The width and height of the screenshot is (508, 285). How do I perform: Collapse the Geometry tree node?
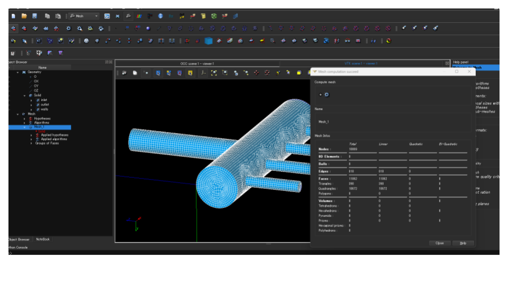(18, 72)
